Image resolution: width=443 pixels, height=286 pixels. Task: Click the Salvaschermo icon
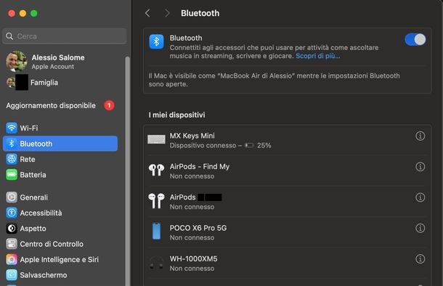pyautogui.click(x=12, y=274)
